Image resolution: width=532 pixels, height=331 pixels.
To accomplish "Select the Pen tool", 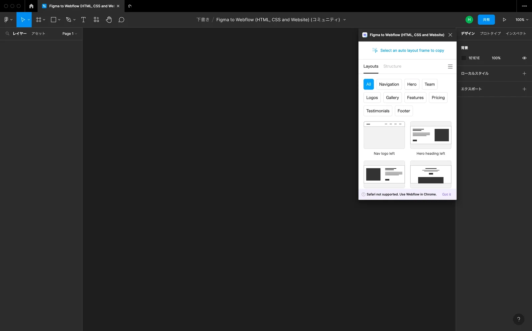I will [x=68, y=20].
